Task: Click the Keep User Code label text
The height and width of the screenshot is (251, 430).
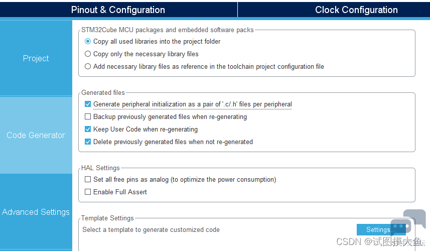Action: tap(146, 130)
